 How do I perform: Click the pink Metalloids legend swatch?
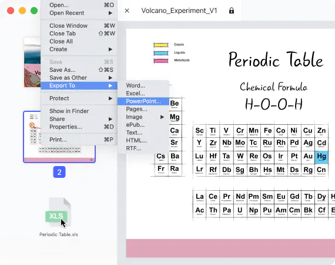(x=160, y=61)
